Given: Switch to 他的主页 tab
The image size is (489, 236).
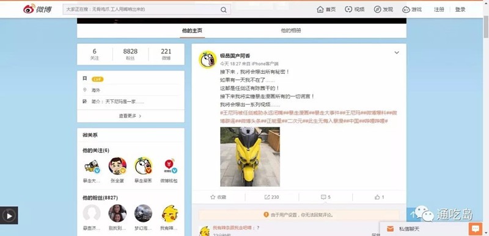Looking at the screenshot, I should (192, 30).
